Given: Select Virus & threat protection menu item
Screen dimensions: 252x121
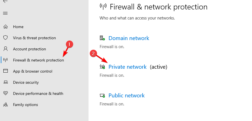Looking at the screenshot, I should click(34, 38).
